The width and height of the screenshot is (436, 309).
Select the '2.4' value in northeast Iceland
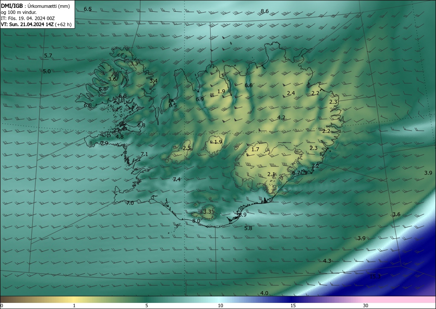[x=291, y=93]
